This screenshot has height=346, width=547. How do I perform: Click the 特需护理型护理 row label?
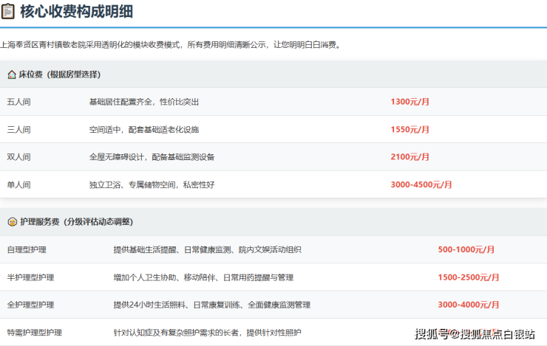34,332
